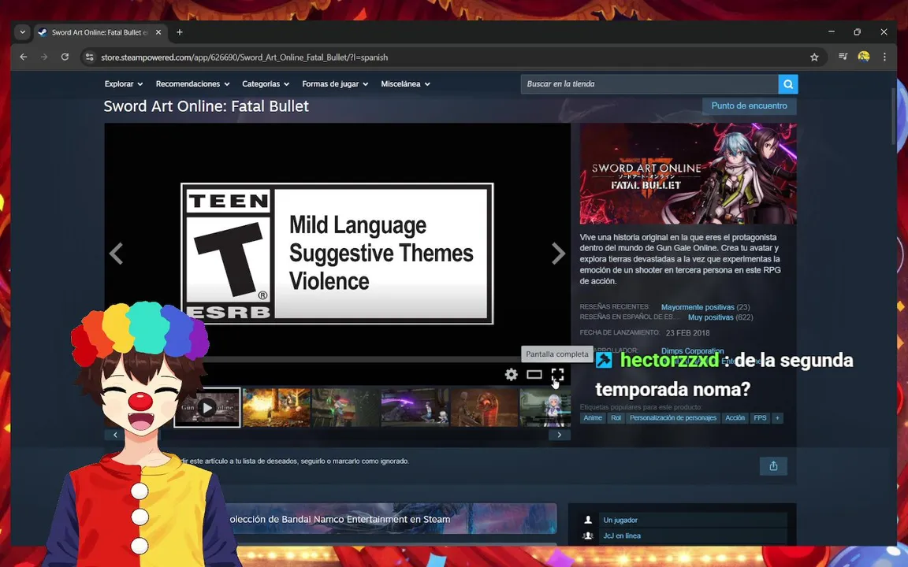Open the Dimps Corporation developer link
Screen dimensions: 908x567
point(693,351)
